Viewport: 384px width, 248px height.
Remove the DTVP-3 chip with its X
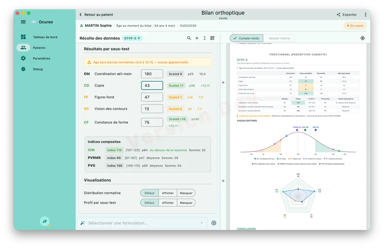click(139, 38)
